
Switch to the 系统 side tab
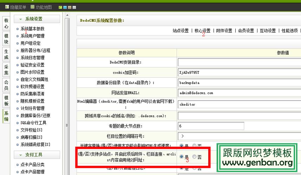(x=6, y=116)
